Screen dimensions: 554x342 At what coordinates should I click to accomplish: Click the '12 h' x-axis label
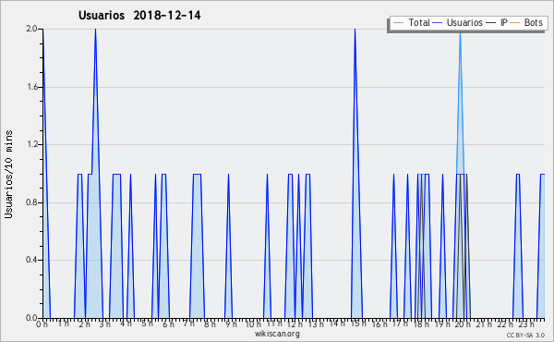295,324
